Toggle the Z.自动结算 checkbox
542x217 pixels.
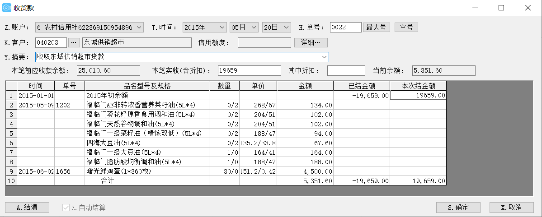[x=66, y=208]
